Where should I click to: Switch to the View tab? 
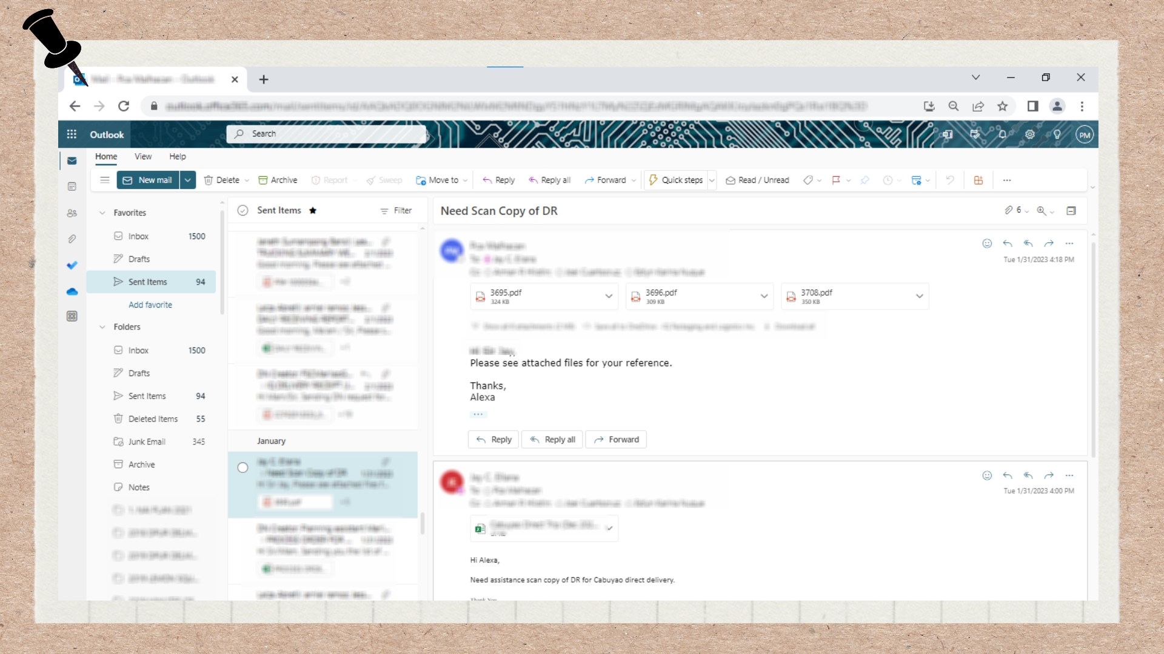(143, 157)
